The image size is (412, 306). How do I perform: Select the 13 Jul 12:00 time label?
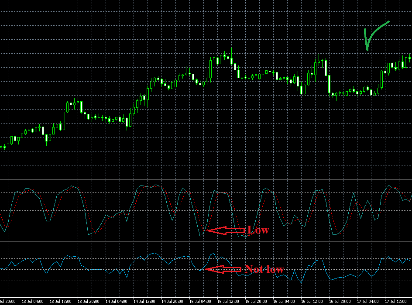(60, 301)
